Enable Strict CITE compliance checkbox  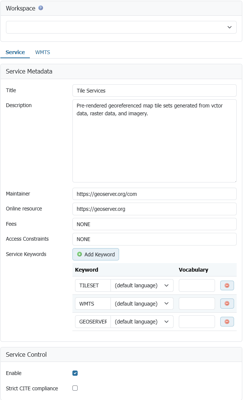pos(75,388)
